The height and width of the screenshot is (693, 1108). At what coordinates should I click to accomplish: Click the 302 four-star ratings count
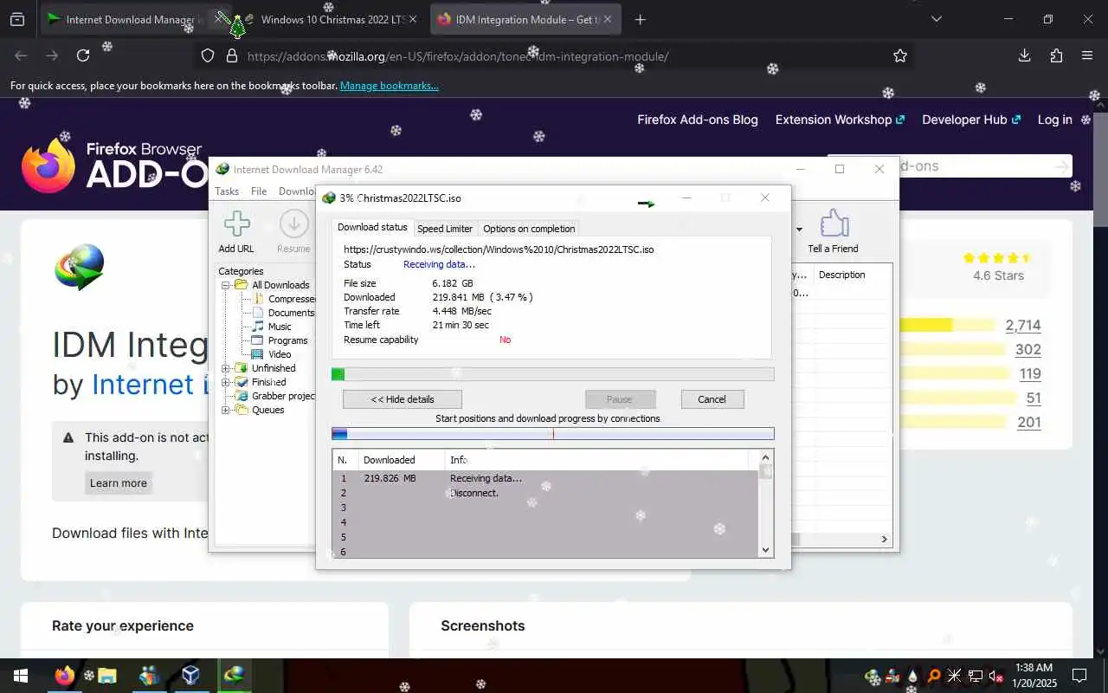1028,350
